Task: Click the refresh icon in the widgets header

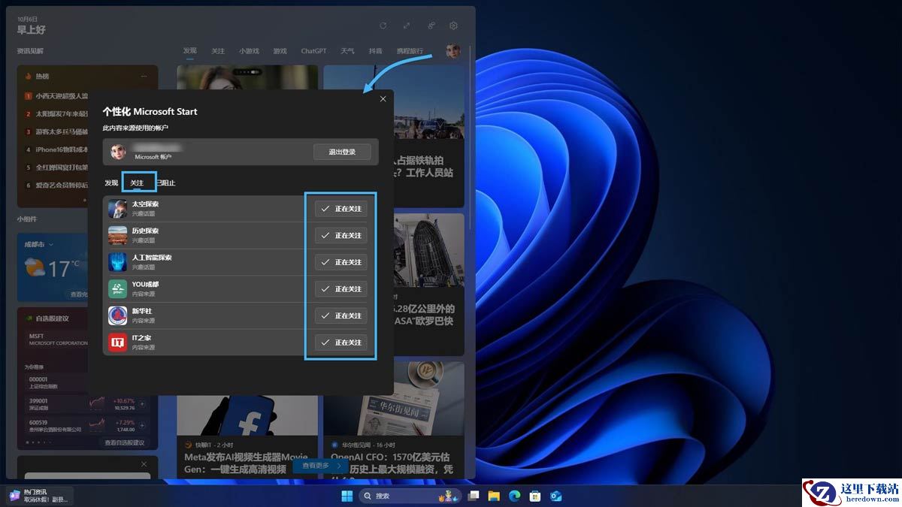Action: 383,26
